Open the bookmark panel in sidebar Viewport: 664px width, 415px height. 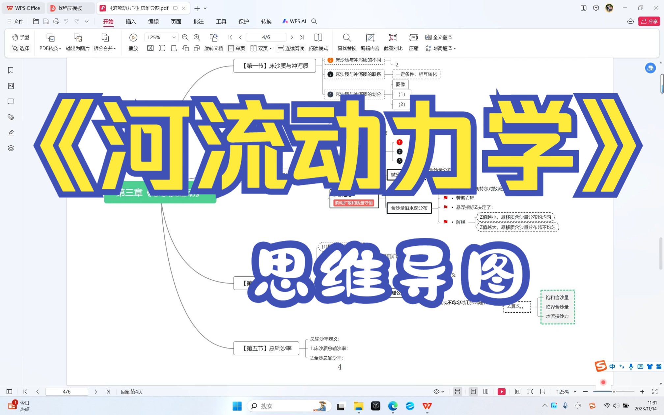coord(11,70)
